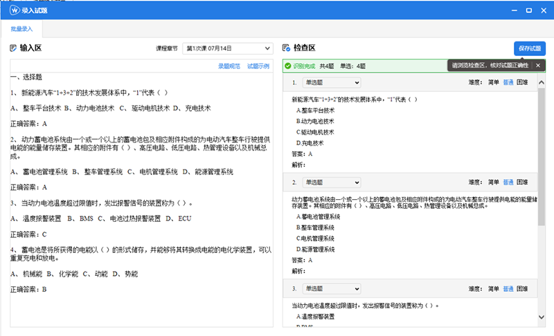Set question 3 difficulty to 普通
Screen dimensions: 554x336
pyautogui.click(x=508, y=288)
